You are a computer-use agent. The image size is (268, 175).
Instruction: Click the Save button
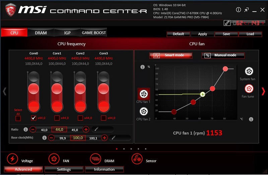click(x=226, y=34)
